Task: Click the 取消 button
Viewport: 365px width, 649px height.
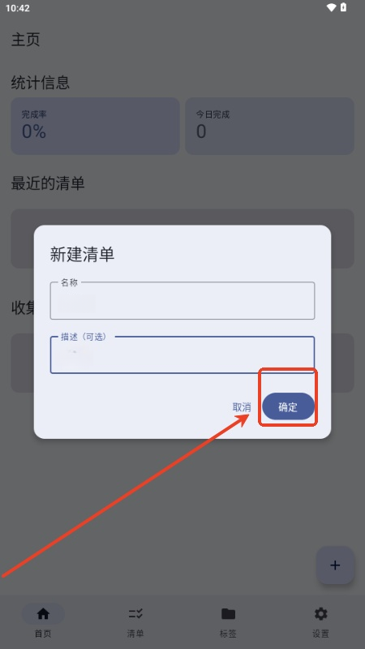Action: 242,407
